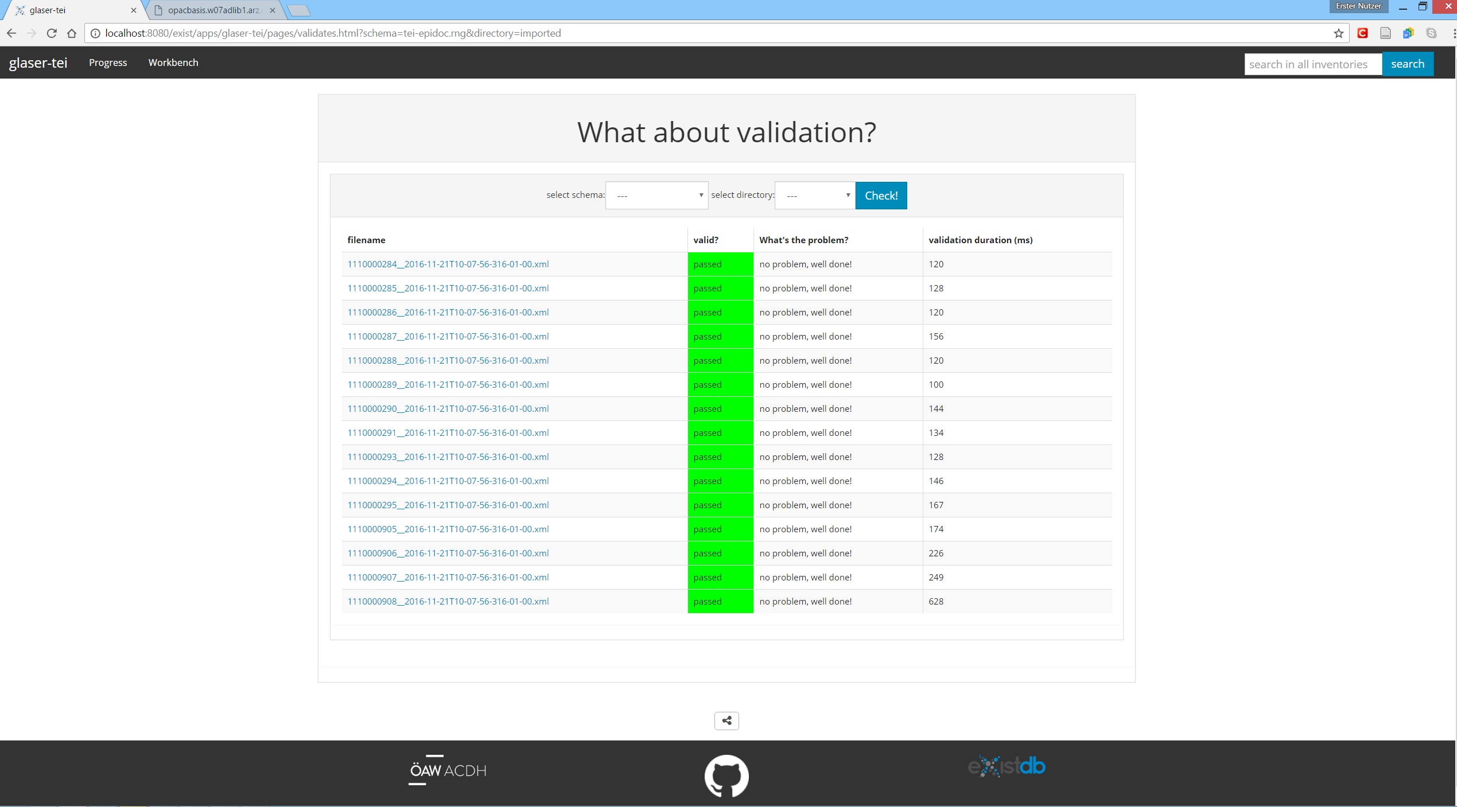The height and width of the screenshot is (807, 1457).
Task: Open the GitHub logo in the footer
Action: (x=726, y=775)
